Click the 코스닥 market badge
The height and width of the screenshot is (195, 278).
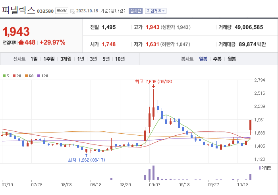(62, 11)
